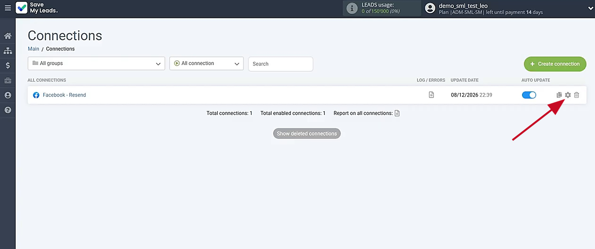Click the Create connection button
This screenshot has width=595, height=249.
[555, 64]
